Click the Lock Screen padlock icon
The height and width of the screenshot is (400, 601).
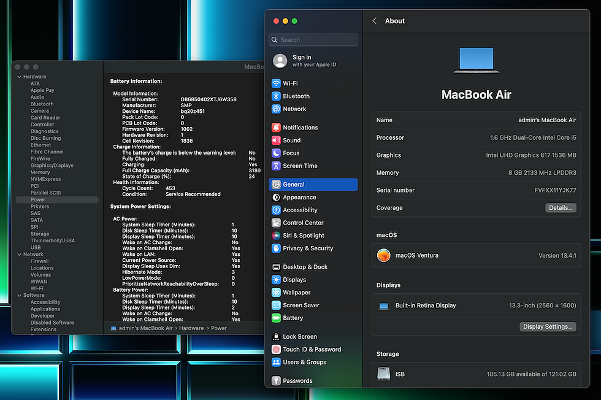pos(276,336)
